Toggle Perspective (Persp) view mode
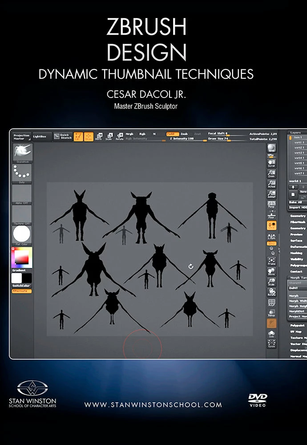This screenshot has height=445, width=307. click(x=271, y=205)
